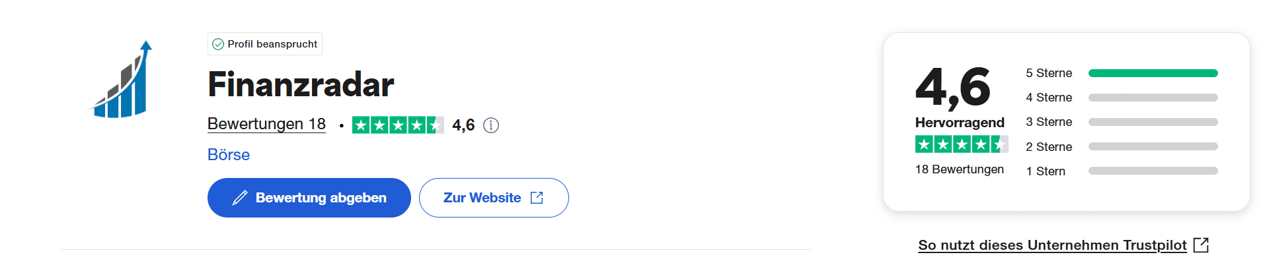Open So nutzt dieses Unternehmen Trustpilot link
Image resolution: width=1265 pixels, height=263 pixels.
1052,245
